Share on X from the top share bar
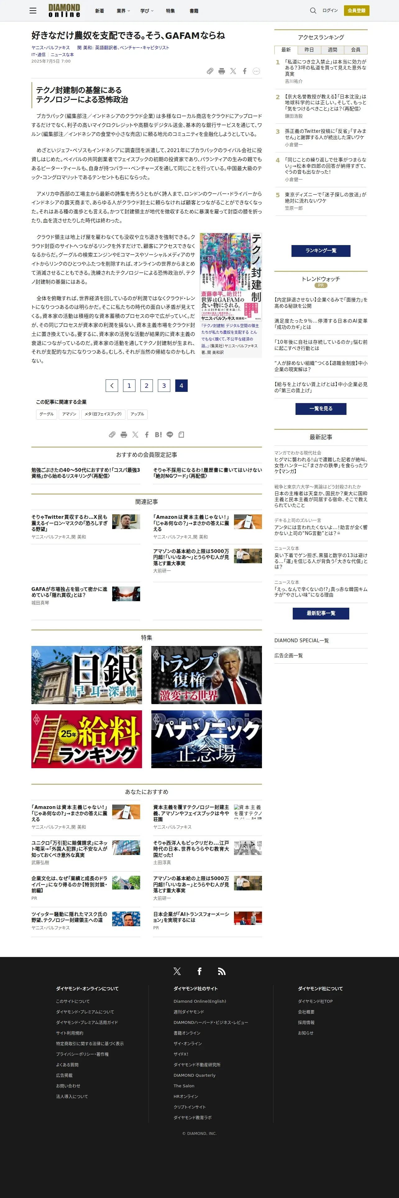 (x=233, y=71)
